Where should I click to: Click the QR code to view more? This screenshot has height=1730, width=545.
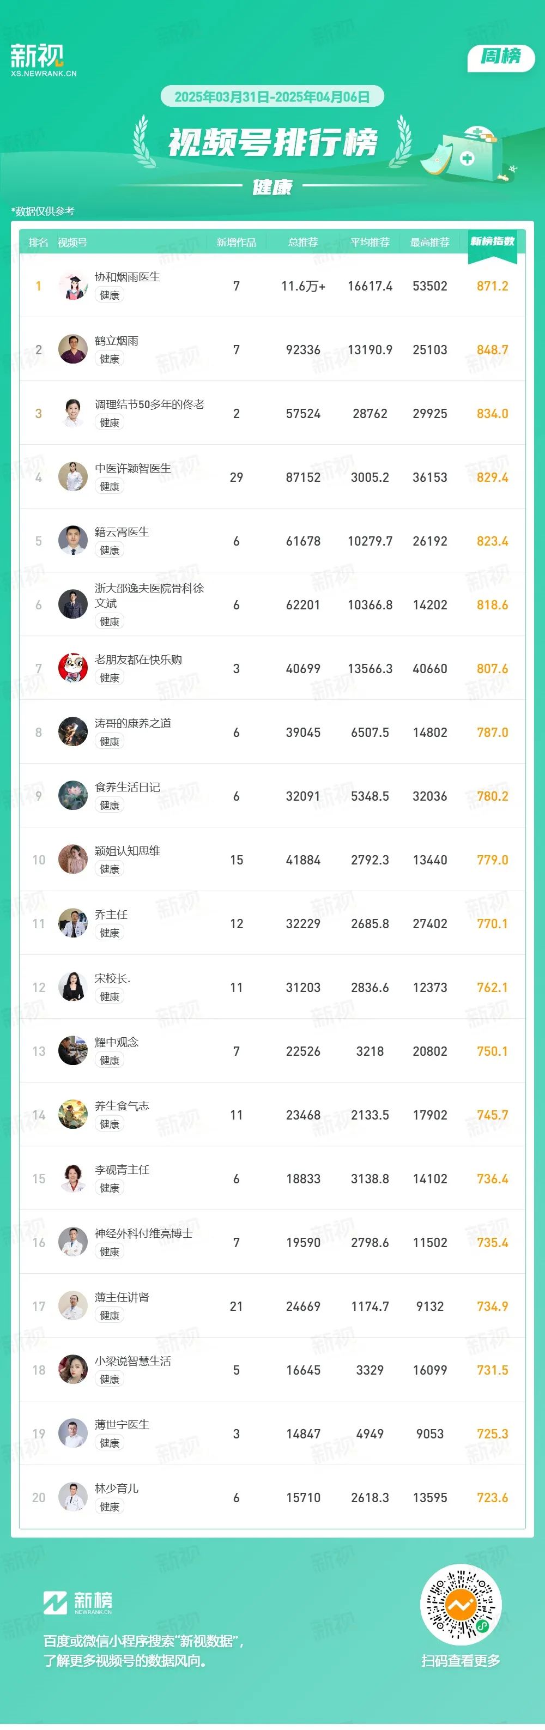(x=461, y=1606)
